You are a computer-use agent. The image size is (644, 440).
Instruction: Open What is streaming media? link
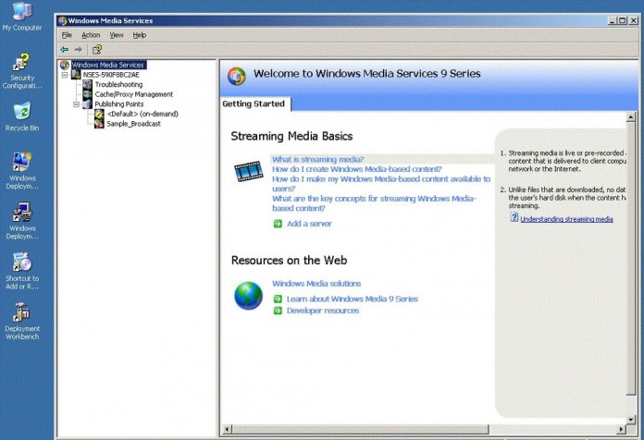tap(318, 159)
